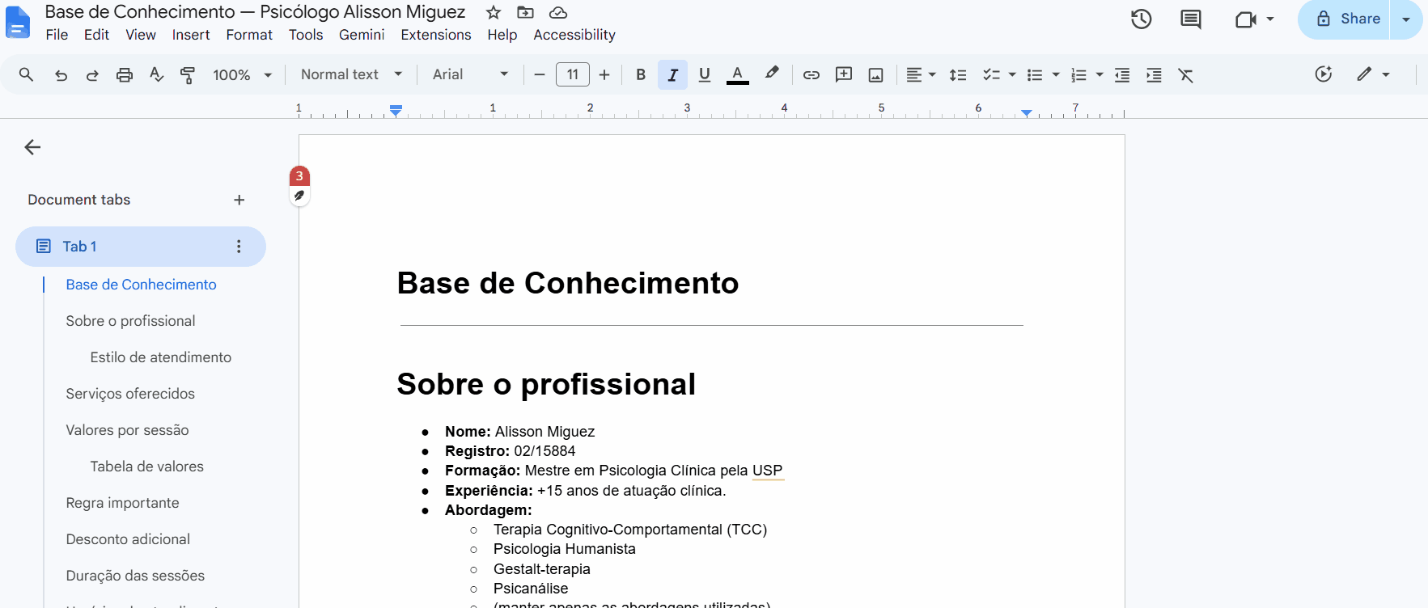The image size is (1428, 608).
Task: Open the text alignment dropdown
Action: click(921, 74)
